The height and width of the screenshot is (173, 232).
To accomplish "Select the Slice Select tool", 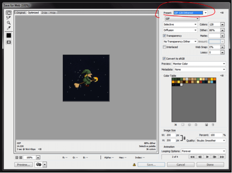I will (x=9, y=18).
